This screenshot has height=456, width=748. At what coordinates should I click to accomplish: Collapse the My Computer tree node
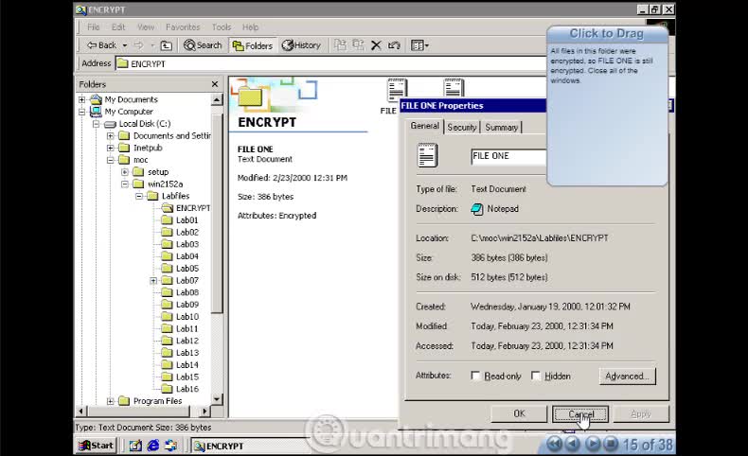(x=82, y=112)
